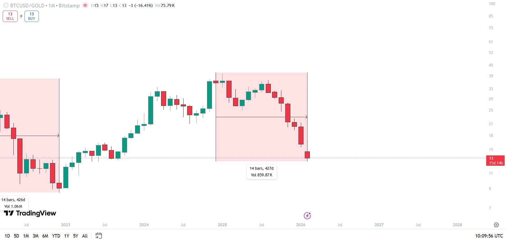This screenshot has width=506, height=242.
Task: Click the TradingView logo
Action: tap(30, 213)
